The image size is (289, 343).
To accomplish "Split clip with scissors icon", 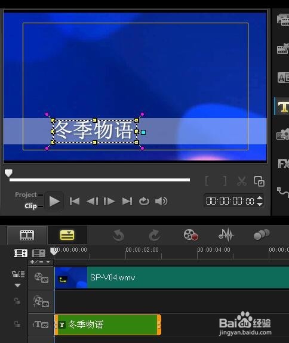I will click(x=242, y=181).
